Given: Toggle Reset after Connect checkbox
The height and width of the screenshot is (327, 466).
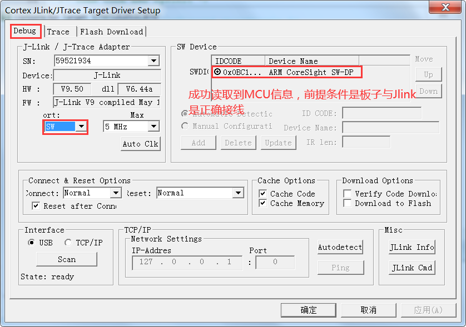Looking at the screenshot, I should pos(36,205).
